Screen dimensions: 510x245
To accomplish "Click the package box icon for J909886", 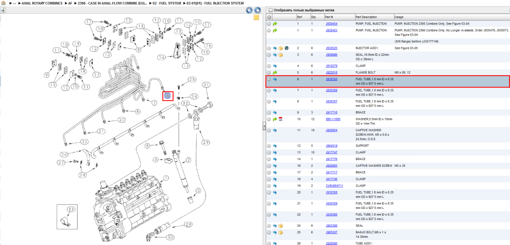I will click(x=280, y=55).
